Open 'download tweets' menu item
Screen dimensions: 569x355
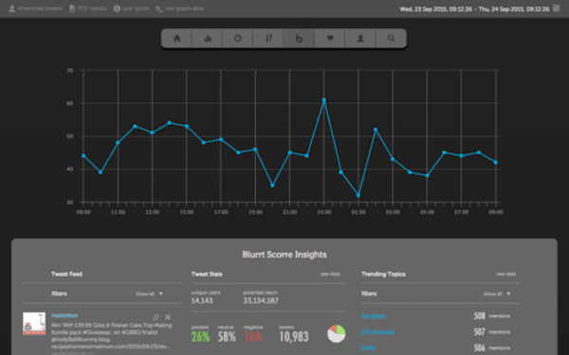[x=36, y=9]
